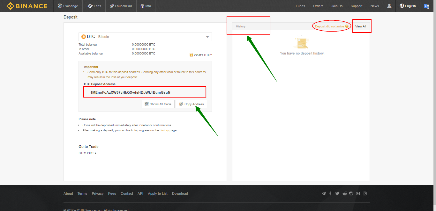Open the Orders menu
Image resolution: width=436 pixels, height=211 pixels.
pos(318,6)
